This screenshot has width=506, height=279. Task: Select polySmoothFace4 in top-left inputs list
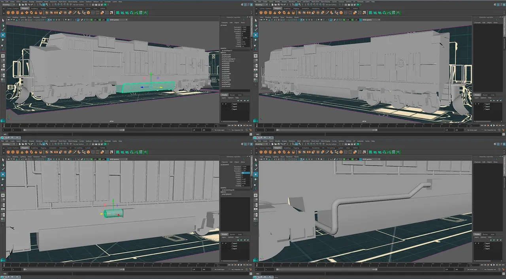[x=228, y=61]
